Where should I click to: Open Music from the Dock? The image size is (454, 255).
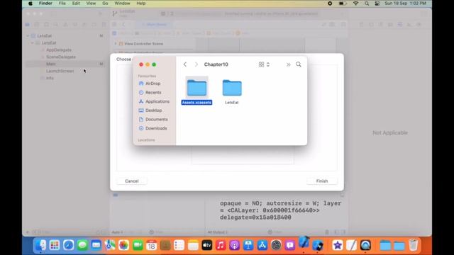pyautogui.click(x=221, y=246)
